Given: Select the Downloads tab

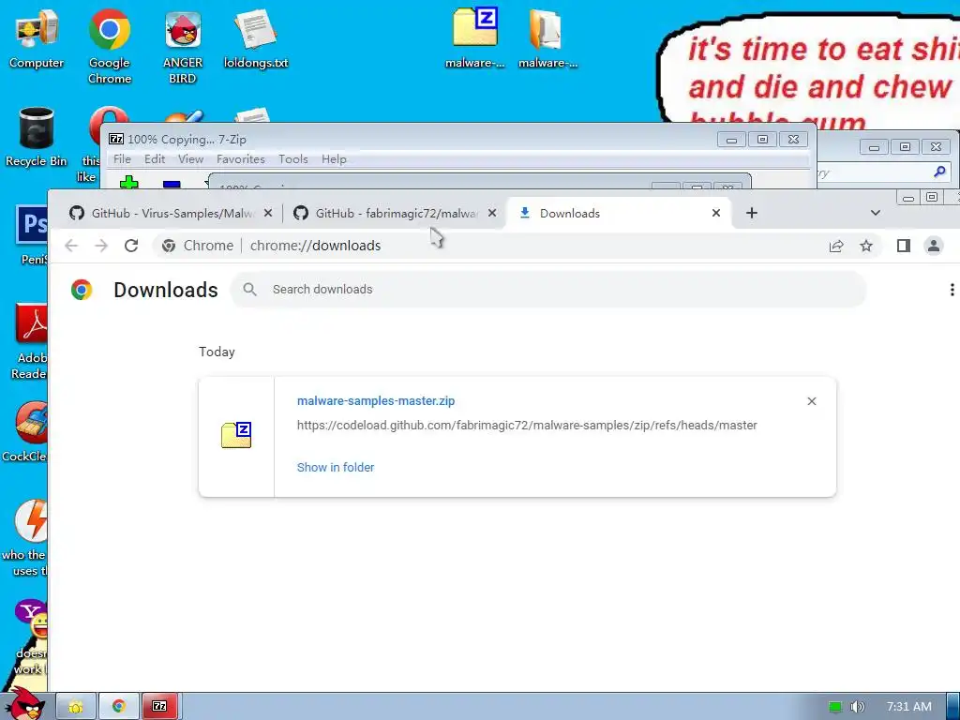Looking at the screenshot, I should [x=620, y=213].
